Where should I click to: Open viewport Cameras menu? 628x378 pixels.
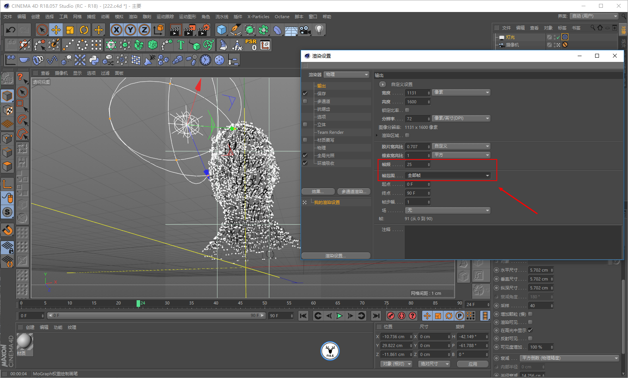tap(61, 73)
